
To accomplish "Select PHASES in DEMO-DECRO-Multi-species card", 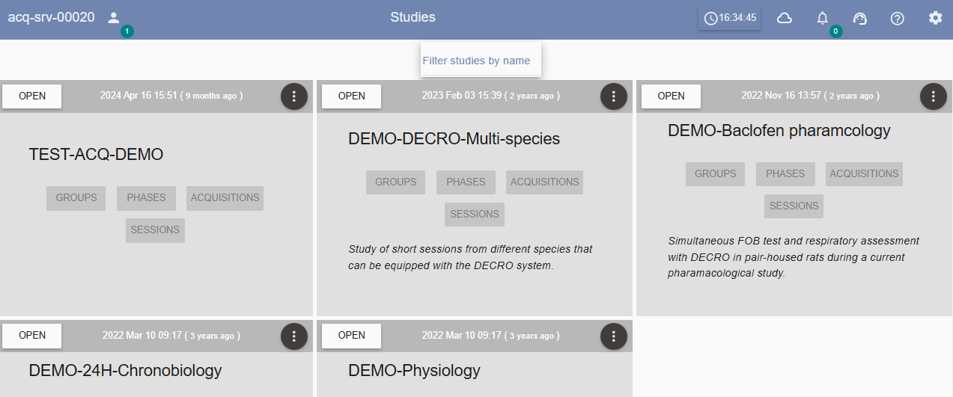I will [466, 182].
